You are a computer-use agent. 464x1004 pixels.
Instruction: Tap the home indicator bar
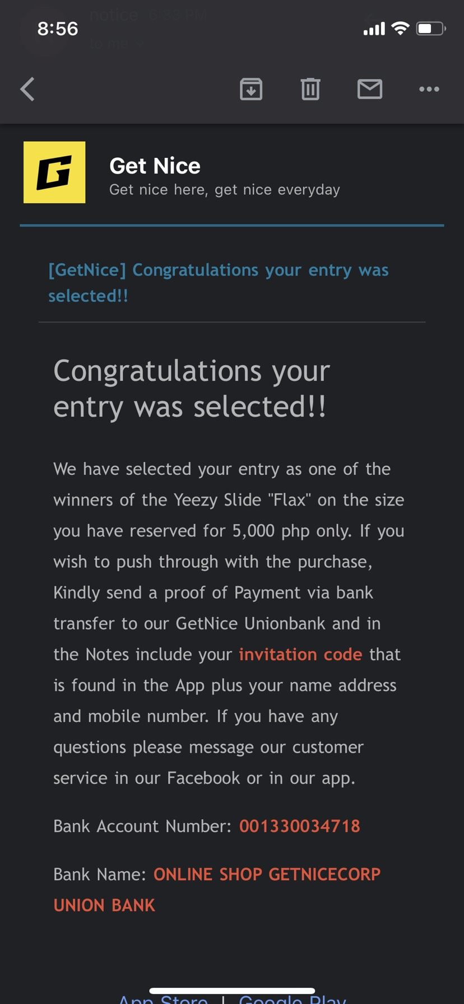[232, 990]
